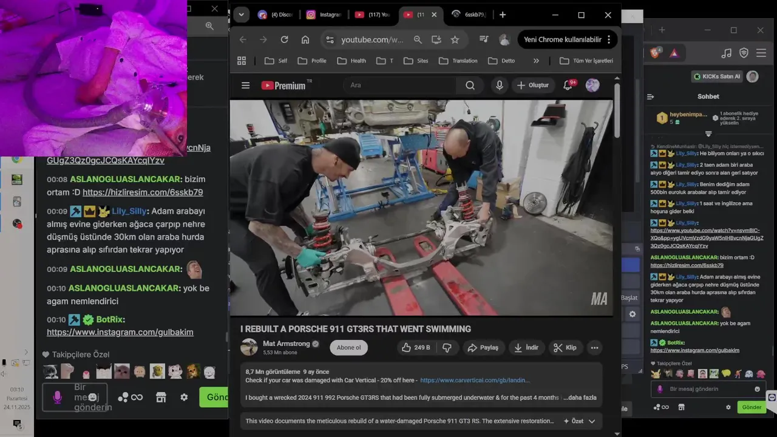777x437 pixels.
Task: Expand the AI summary Özet chevron
Action: click(x=592, y=421)
